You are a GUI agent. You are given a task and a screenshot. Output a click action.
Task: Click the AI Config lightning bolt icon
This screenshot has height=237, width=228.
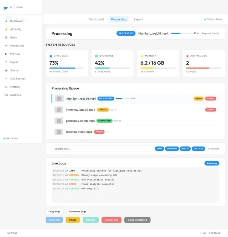pos(6,29)
